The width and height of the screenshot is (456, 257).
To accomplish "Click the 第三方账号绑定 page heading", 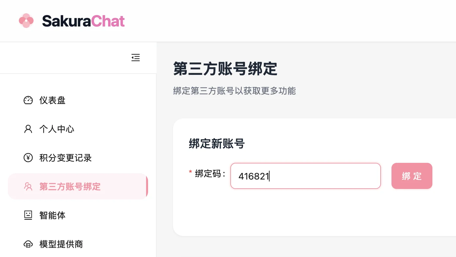I will (x=225, y=69).
